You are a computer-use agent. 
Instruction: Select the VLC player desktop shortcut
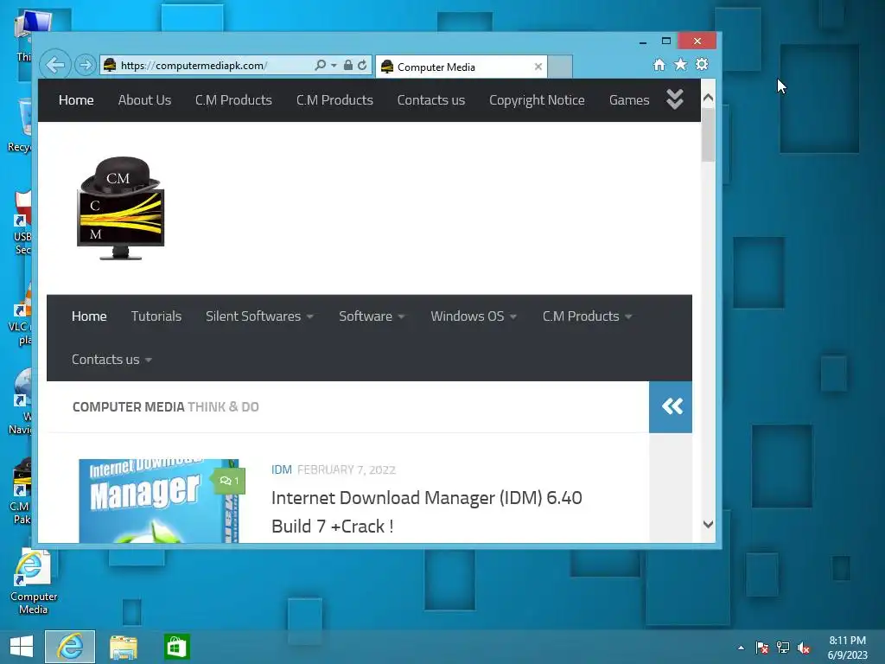click(19, 313)
